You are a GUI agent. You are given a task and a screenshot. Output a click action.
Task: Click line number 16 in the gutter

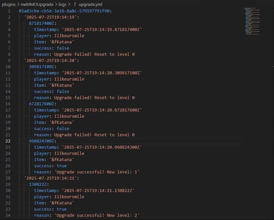pyautogui.click(x=8, y=104)
